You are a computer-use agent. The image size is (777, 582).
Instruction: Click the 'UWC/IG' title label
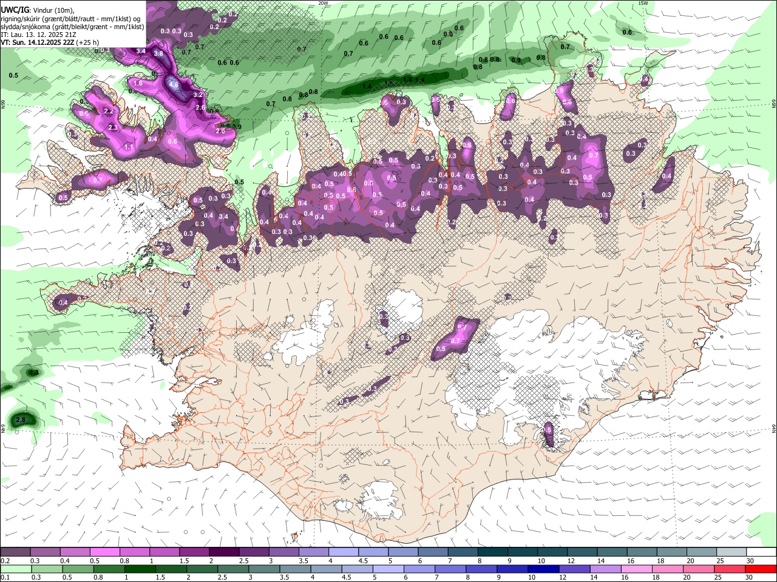15,10
